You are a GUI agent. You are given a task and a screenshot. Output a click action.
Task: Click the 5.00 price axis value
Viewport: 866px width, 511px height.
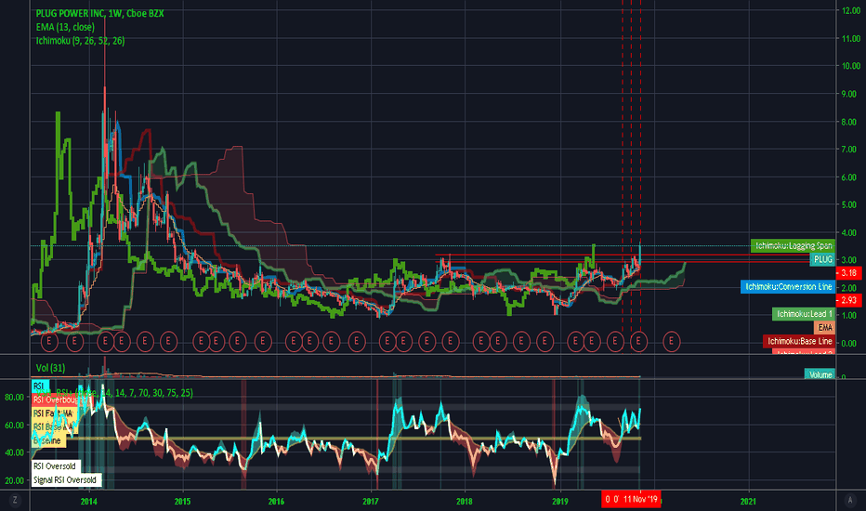point(849,204)
